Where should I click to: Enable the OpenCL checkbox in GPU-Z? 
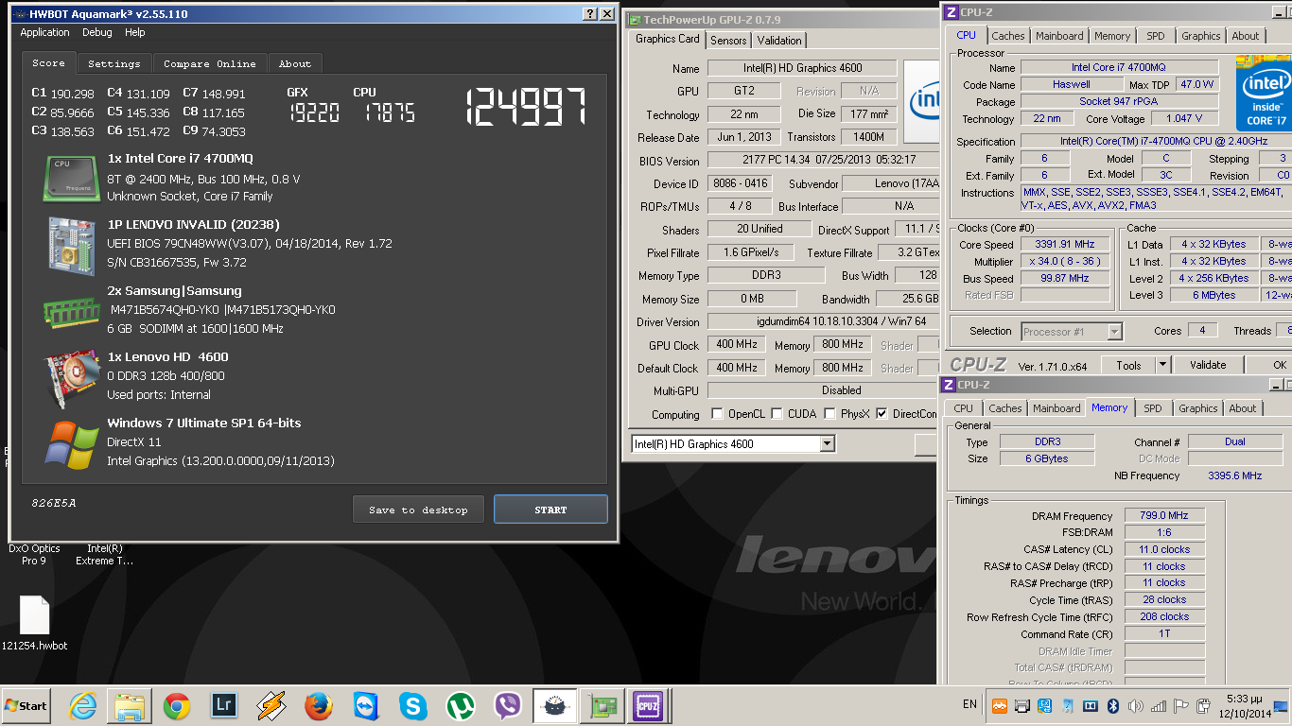717,414
